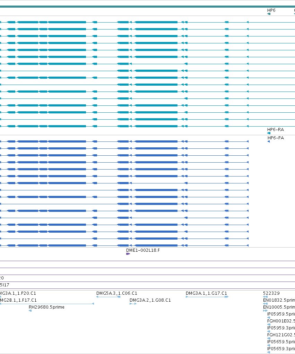
Task: Select the IP05659.3prime label
Action: 281,349
